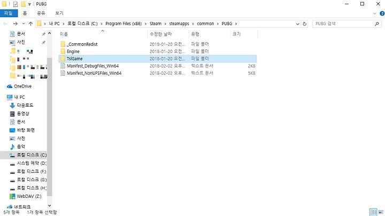385x216 pixels.
Task: Click the forward navigation arrow
Action: [15, 24]
